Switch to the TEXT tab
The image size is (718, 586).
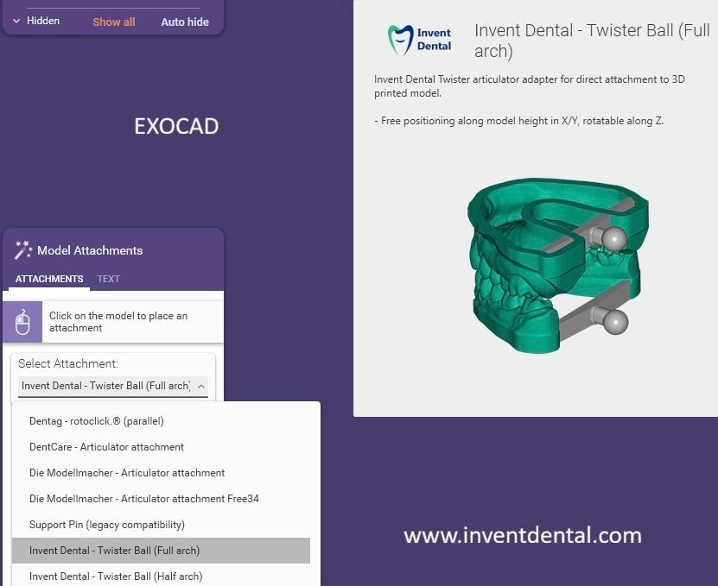(109, 279)
